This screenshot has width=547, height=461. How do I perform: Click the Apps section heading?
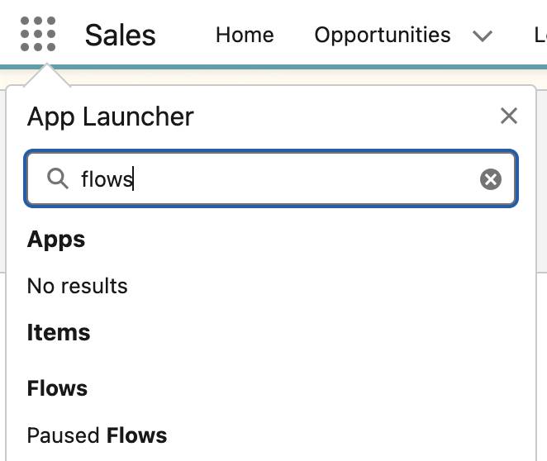pos(56,240)
